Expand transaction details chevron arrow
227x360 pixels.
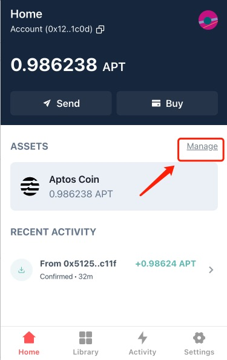tap(211, 270)
